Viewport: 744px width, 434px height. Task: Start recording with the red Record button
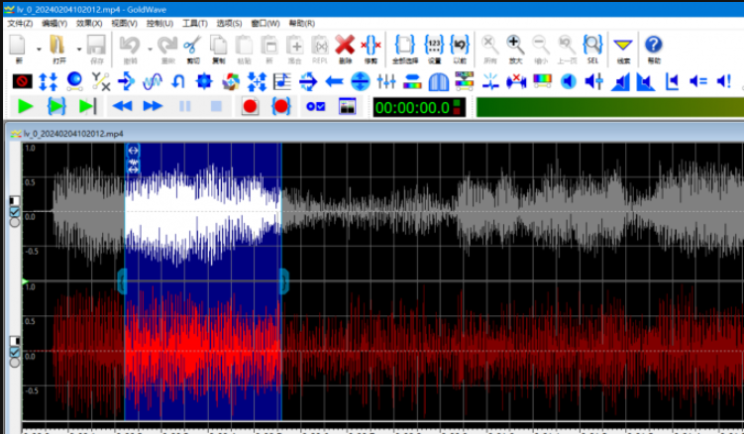(250, 106)
